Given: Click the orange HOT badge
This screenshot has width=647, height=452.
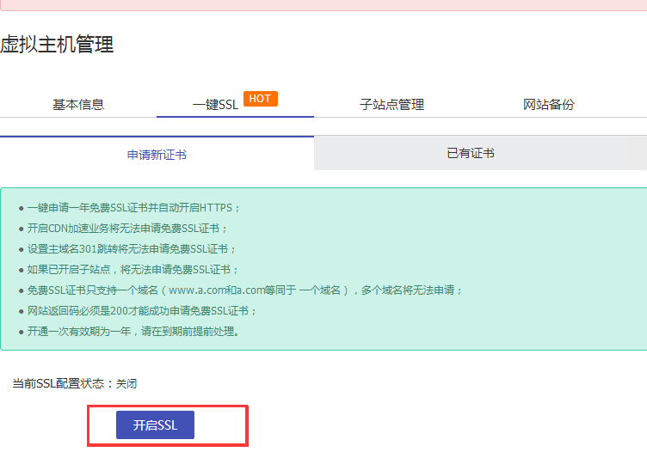Looking at the screenshot, I should [x=260, y=99].
